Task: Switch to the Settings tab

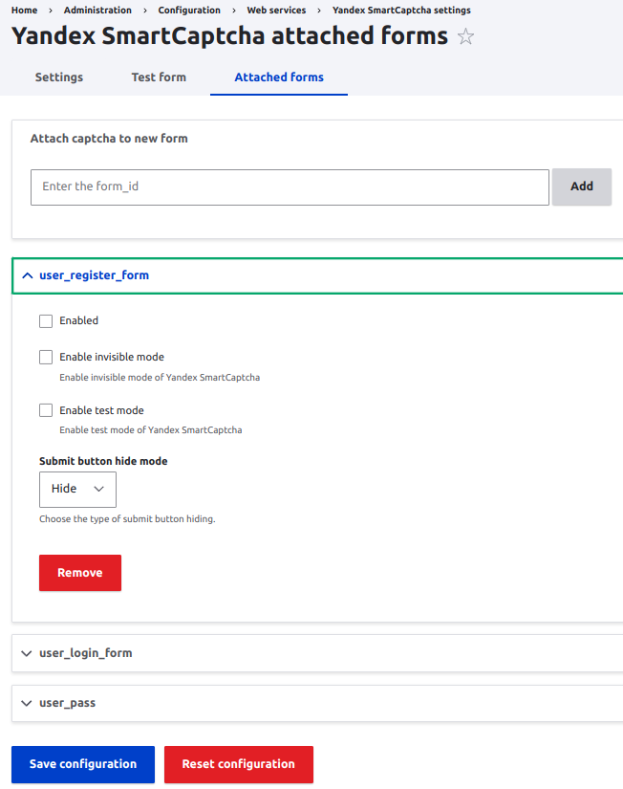Action: coord(59,77)
